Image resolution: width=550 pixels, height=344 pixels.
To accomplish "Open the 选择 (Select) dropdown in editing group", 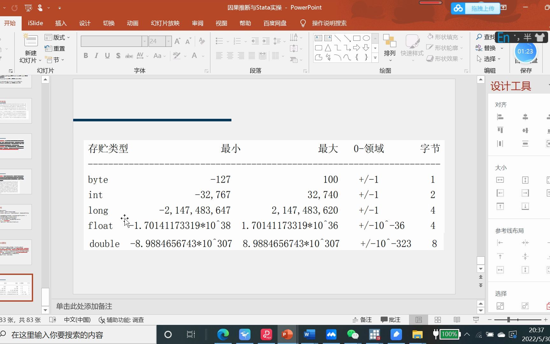I will [490, 59].
